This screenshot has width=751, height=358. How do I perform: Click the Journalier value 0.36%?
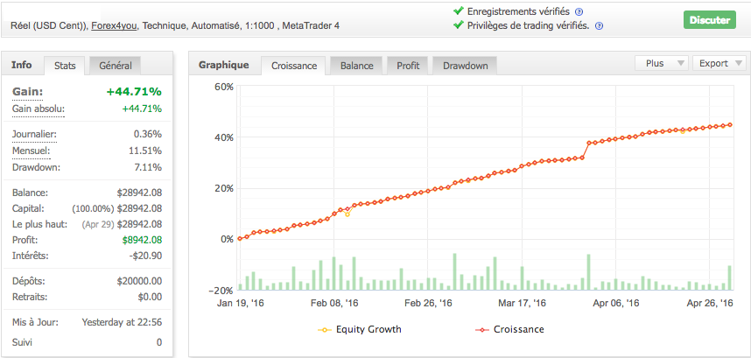point(148,135)
